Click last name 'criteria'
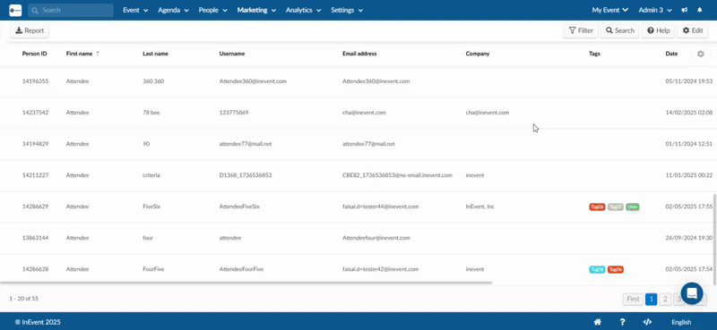Screen dimensions: 717x330 click(151, 175)
